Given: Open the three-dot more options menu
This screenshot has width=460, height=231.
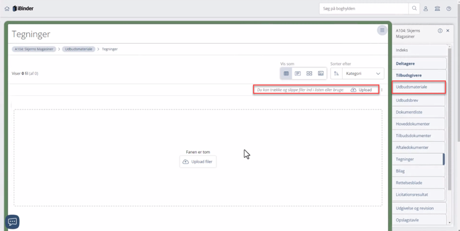Looking at the screenshot, I should 382,90.
